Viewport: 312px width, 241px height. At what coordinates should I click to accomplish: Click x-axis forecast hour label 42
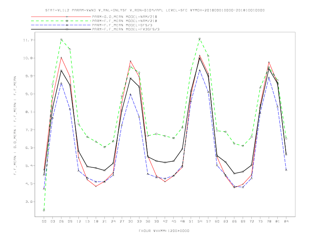coord(165,221)
